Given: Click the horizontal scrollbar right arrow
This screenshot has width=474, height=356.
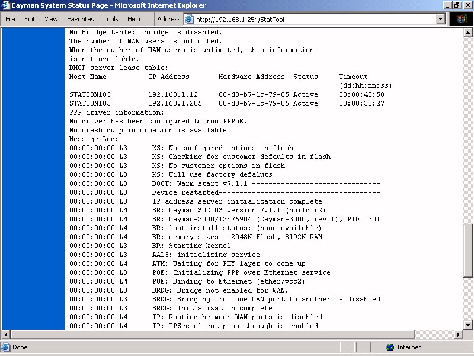Looking at the screenshot, I should pyautogui.click(x=459, y=335).
